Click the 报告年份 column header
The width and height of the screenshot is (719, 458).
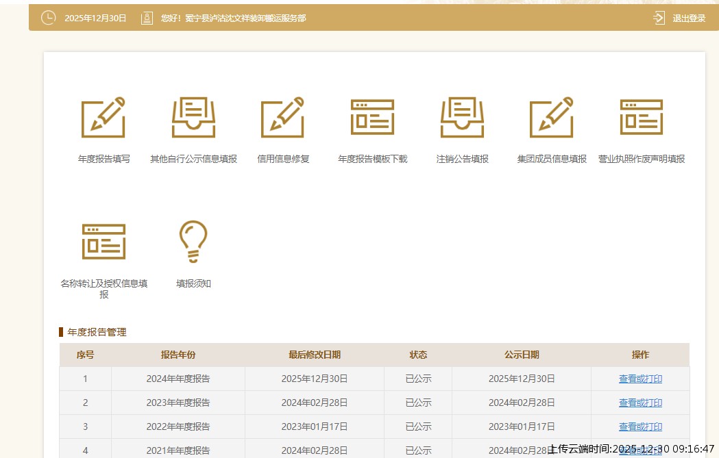click(178, 355)
